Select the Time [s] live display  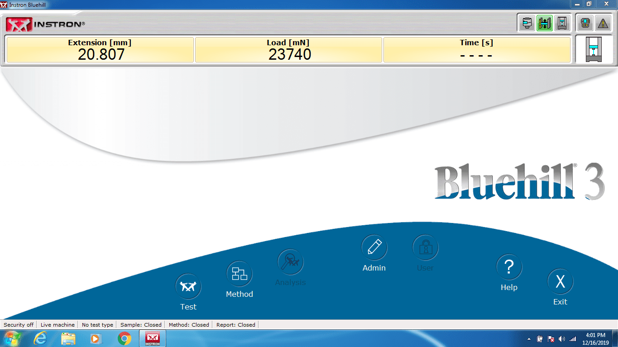476,50
